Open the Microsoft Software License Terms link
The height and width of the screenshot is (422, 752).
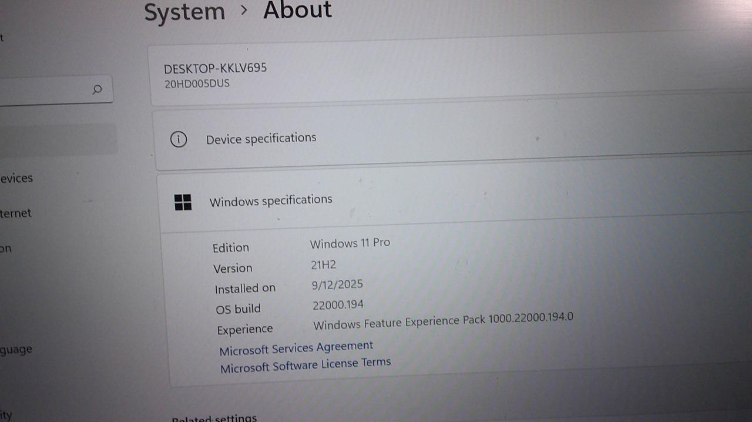(305, 365)
